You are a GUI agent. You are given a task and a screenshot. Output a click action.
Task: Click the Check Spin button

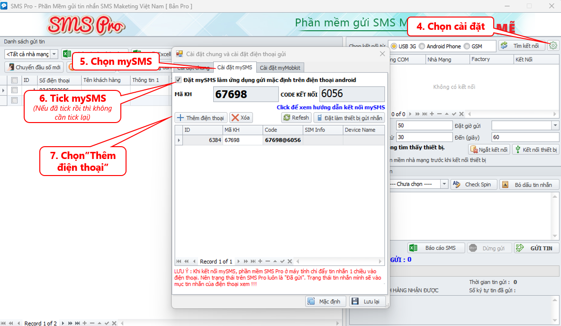pyautogui.click(x=474, y=185)
